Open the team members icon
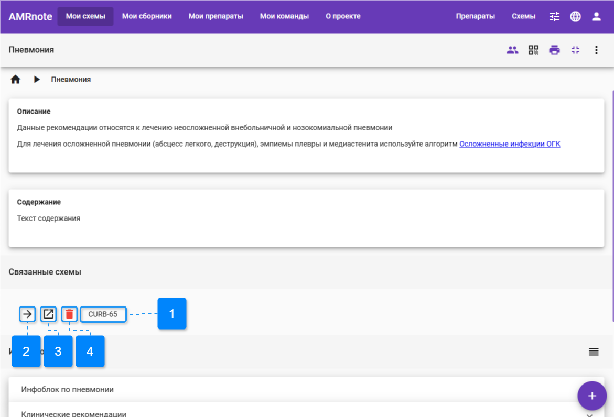Image resolution: width=614 pixels, height=417 pixels. point(512,50)
